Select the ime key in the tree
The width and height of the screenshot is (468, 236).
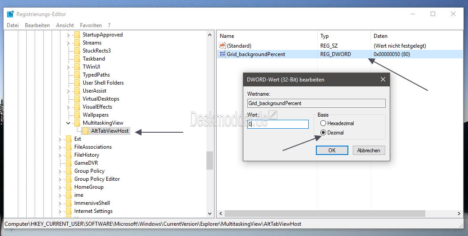[x=79, y=195]
